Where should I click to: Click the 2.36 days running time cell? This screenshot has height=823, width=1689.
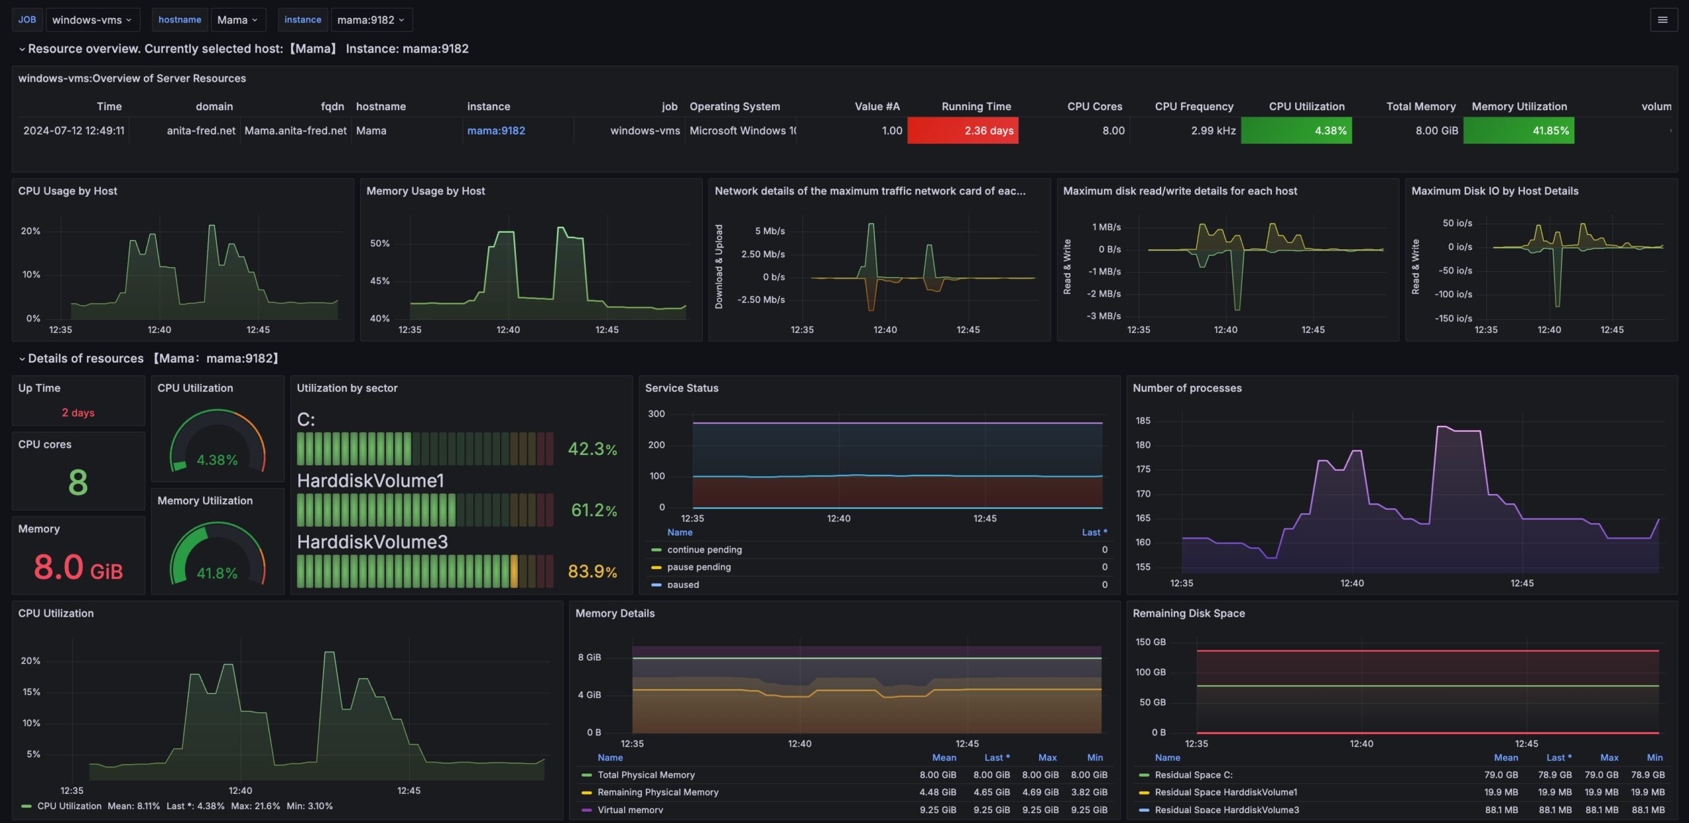pyautogui.click(x=963, y=131)
